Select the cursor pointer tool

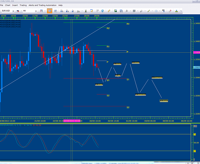(73, 11)
